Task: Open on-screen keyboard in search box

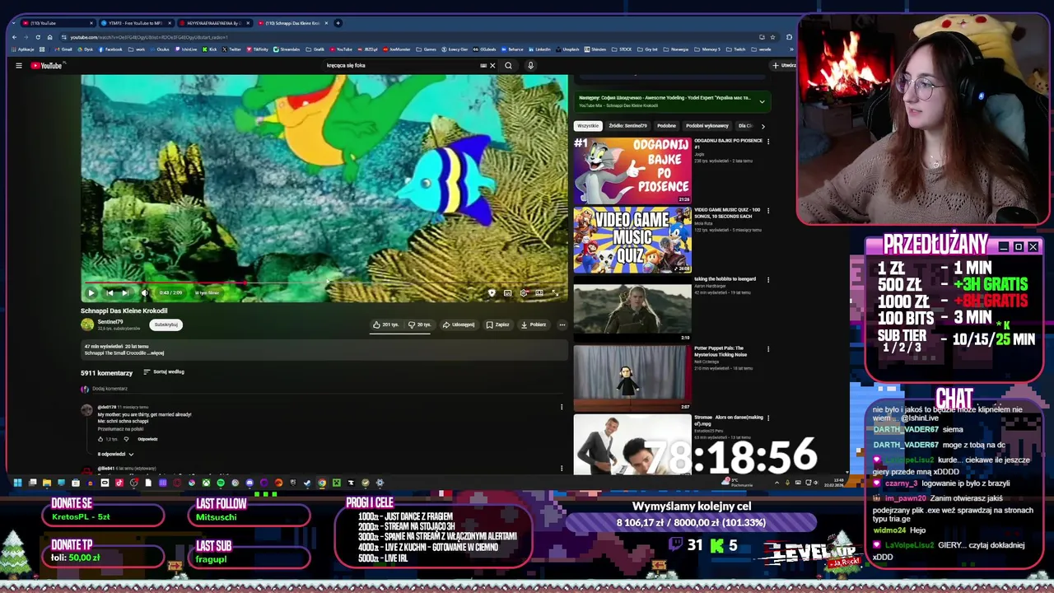Action: coord(483,65)
